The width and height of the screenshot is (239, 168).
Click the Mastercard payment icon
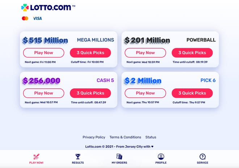[25, 18]
